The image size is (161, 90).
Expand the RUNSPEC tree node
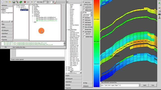tap(32, 6)
